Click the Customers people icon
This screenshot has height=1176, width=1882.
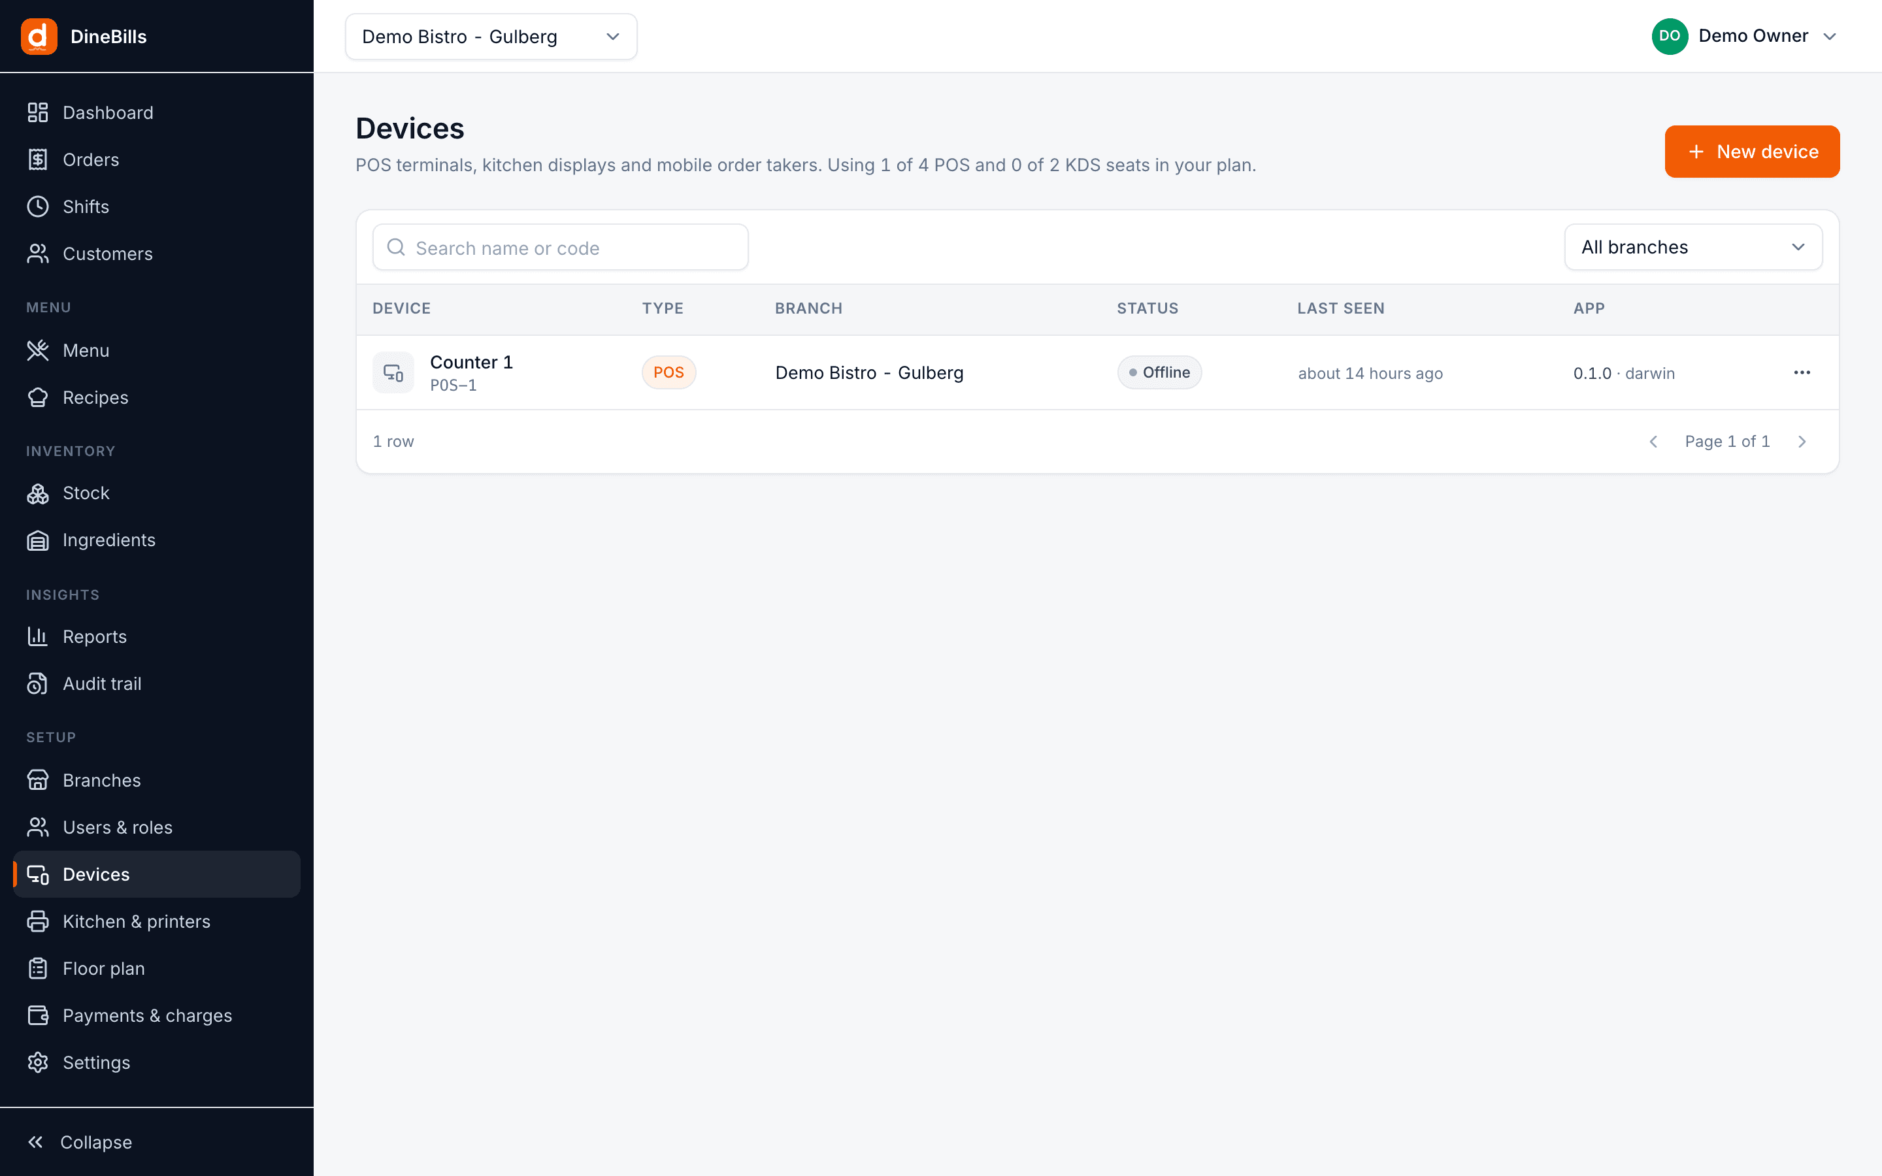click(38, 253)
